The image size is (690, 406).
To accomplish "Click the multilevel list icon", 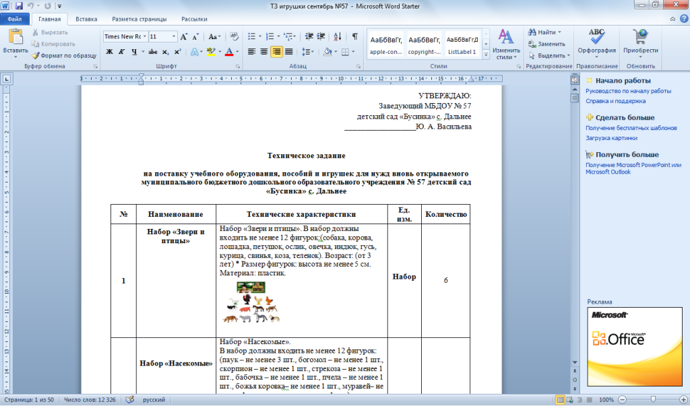I will [x=288, y=36].
